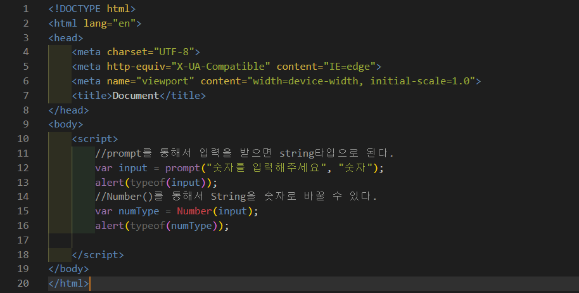Click the Document title text
The width and height of the screenshot is (579, 293).
click(136, 96)
